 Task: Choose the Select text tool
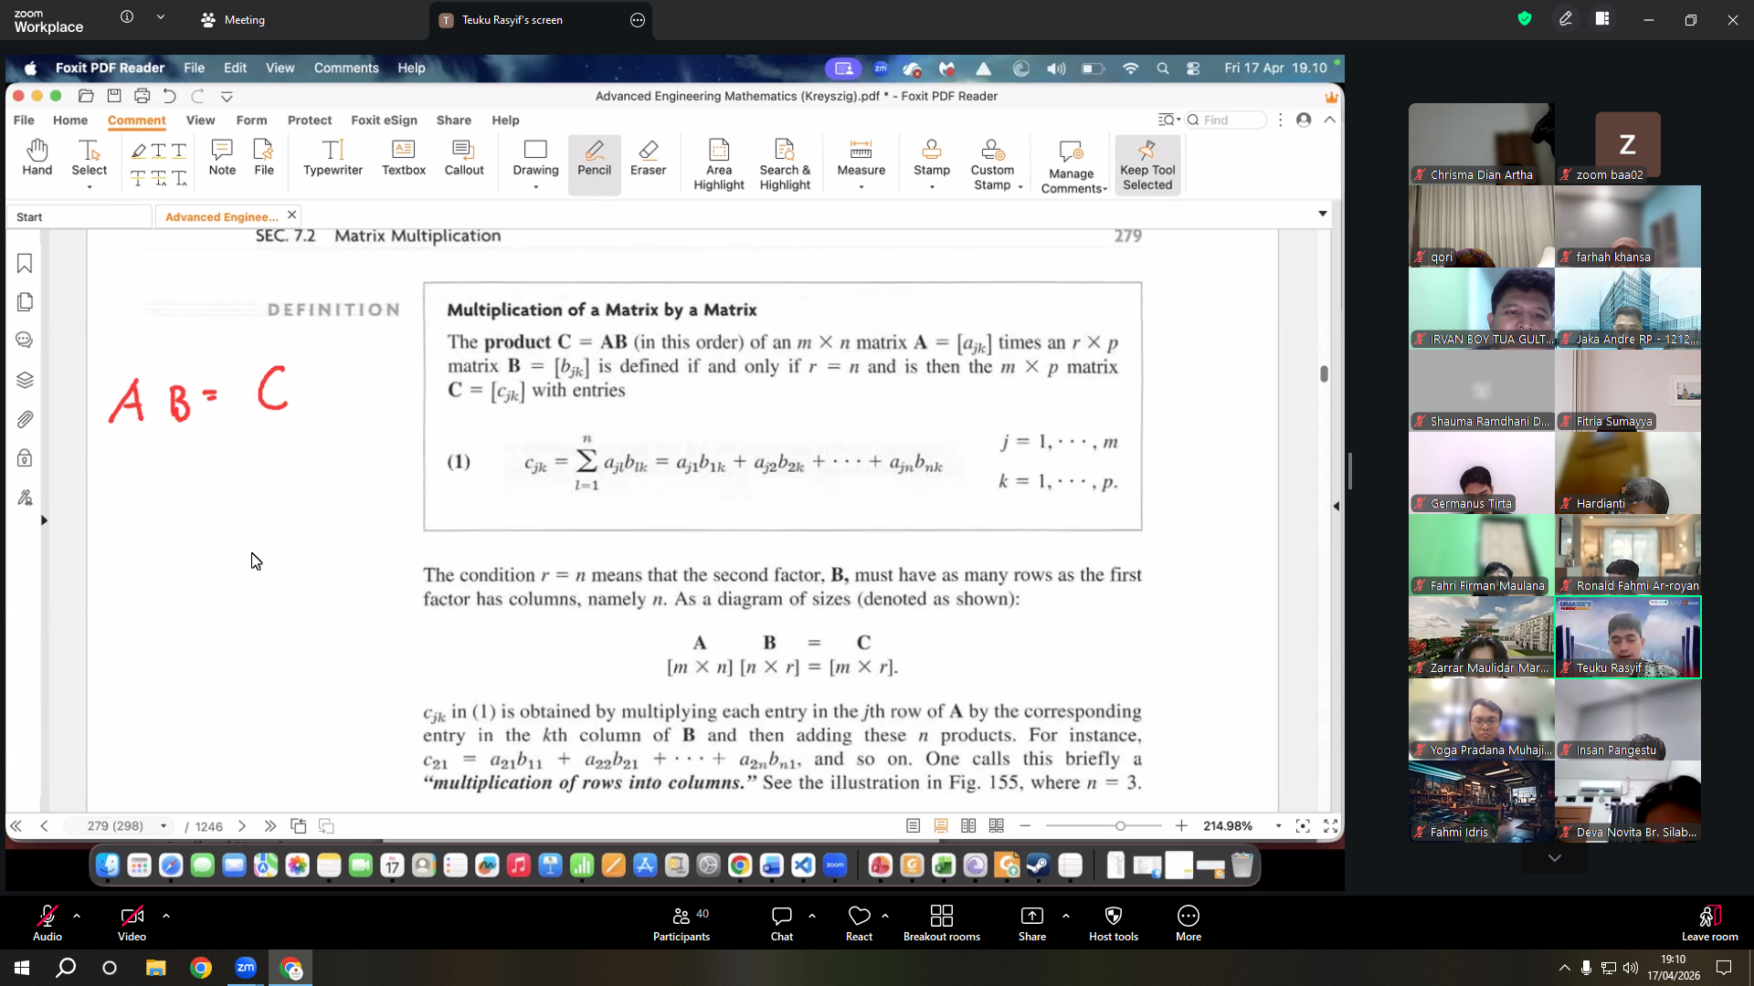[89, 157]
